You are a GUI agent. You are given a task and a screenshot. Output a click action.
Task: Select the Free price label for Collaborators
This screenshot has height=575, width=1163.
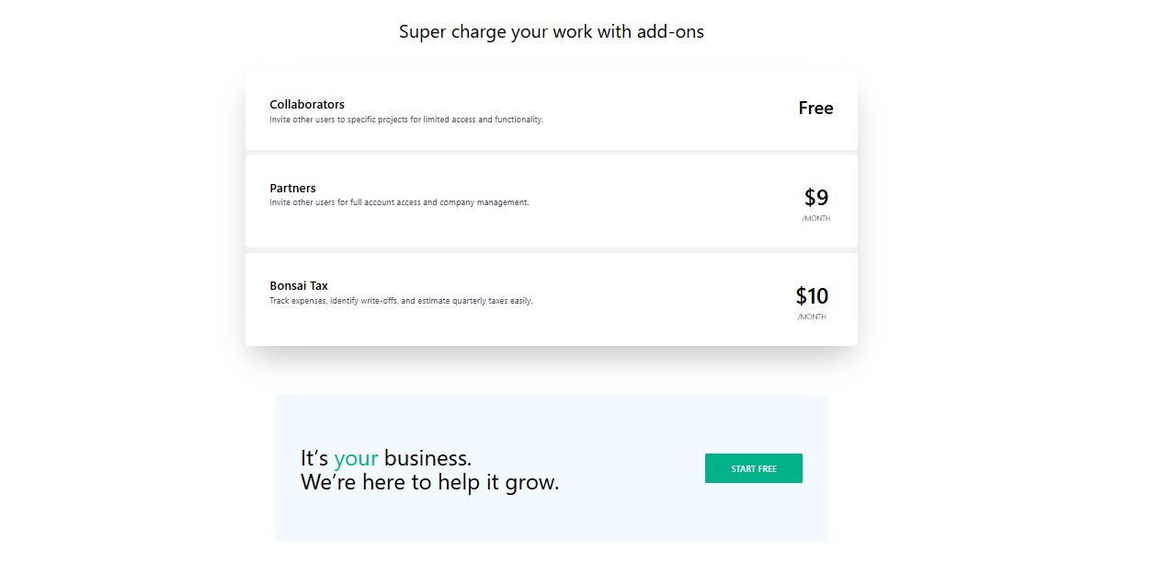click(x=815, y=109)
